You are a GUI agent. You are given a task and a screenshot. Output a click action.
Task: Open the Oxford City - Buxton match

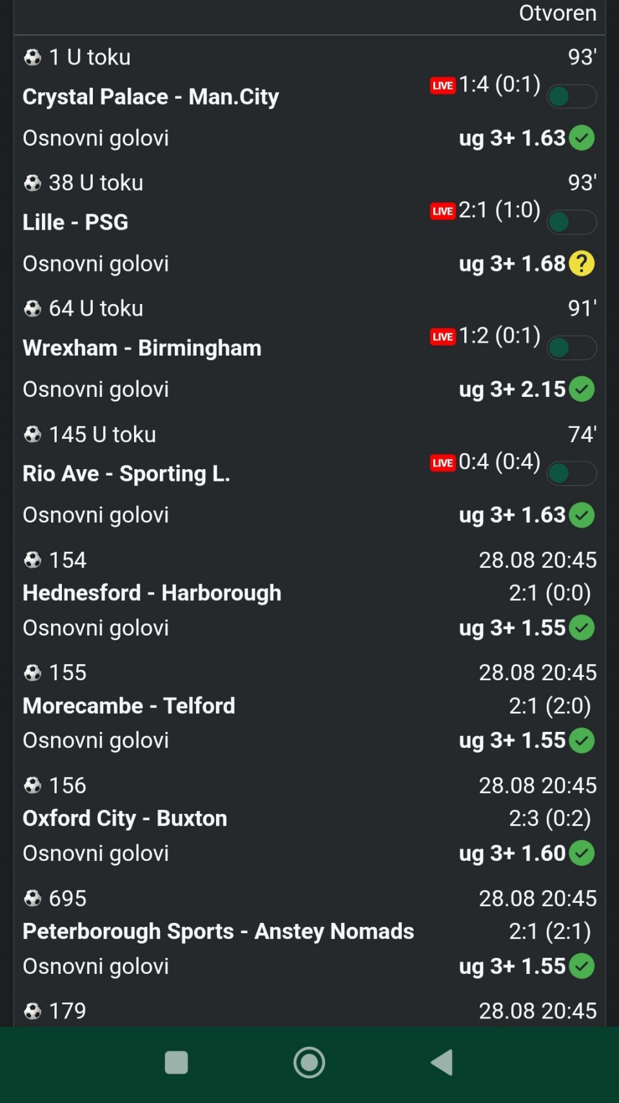click(x=125, y=818)
